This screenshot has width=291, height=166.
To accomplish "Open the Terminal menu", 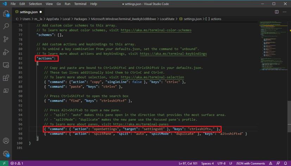I will pos(80,4).
